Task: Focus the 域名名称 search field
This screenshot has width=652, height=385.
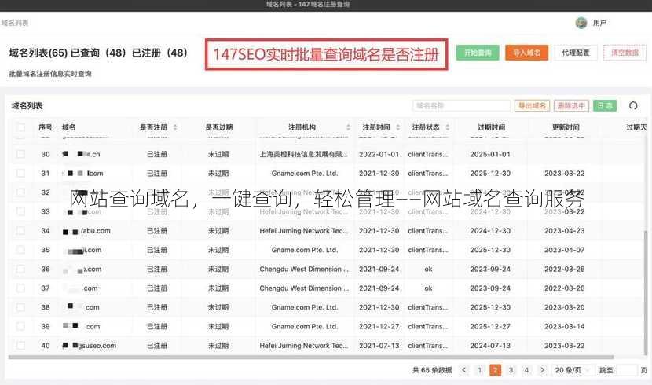Action: tap(461, 105)
